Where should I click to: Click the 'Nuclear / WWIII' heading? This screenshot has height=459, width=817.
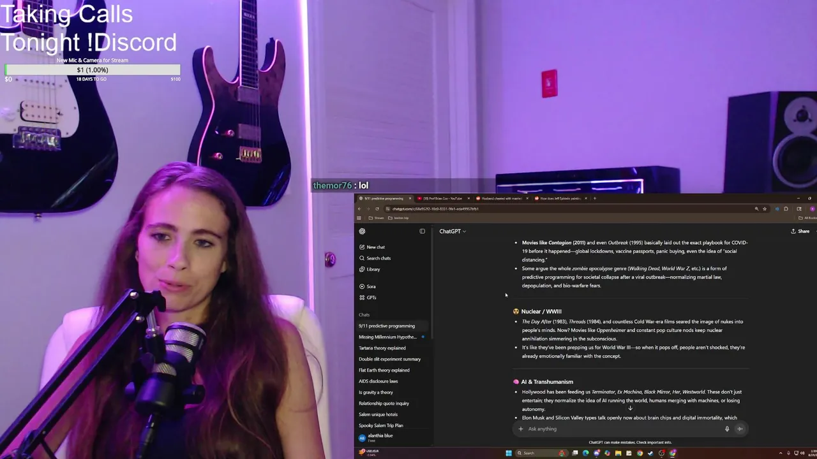[x=541, y=312]
